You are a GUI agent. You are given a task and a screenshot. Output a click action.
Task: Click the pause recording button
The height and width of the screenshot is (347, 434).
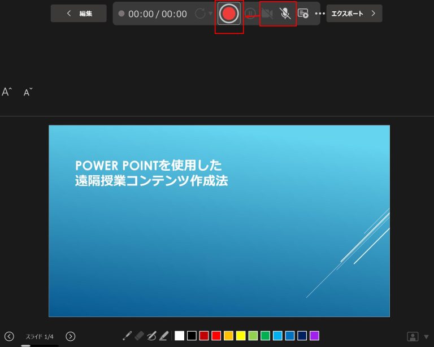(x=250, y=14)
